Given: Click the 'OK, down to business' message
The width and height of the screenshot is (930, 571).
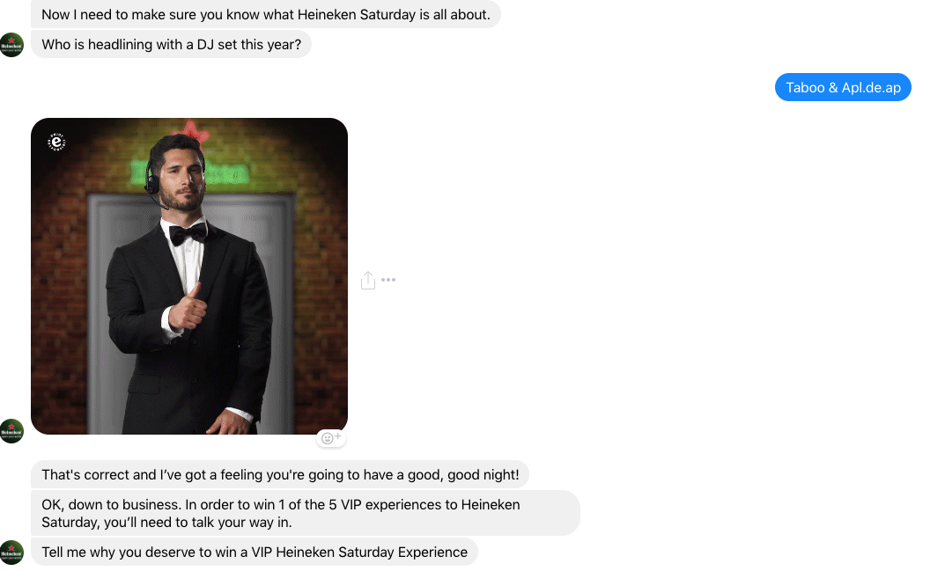Looking at the screenshot, I should [x=306, y=514].
